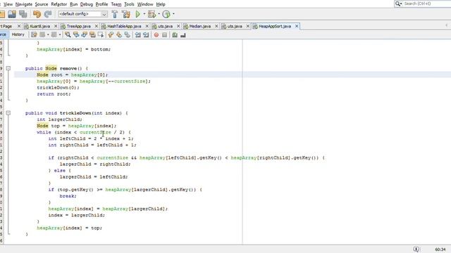
Task: Focus the Search (Ctrl+I) field
Action: tap(427, 4)
